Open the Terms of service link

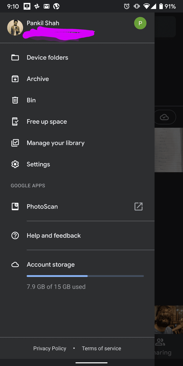[101, 348]
